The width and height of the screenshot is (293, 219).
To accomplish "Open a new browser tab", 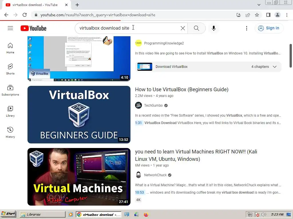I will pos(77,5).
